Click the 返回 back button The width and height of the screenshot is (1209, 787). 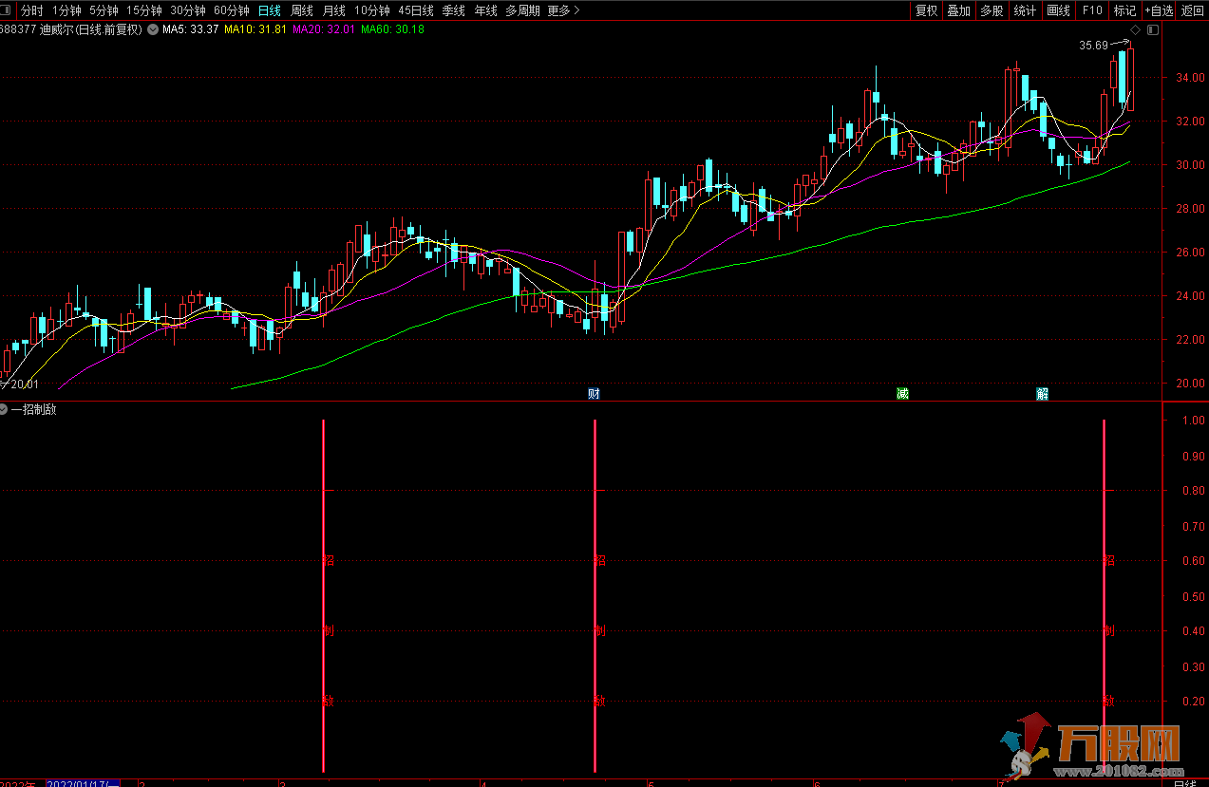[x=1192, y=10]
